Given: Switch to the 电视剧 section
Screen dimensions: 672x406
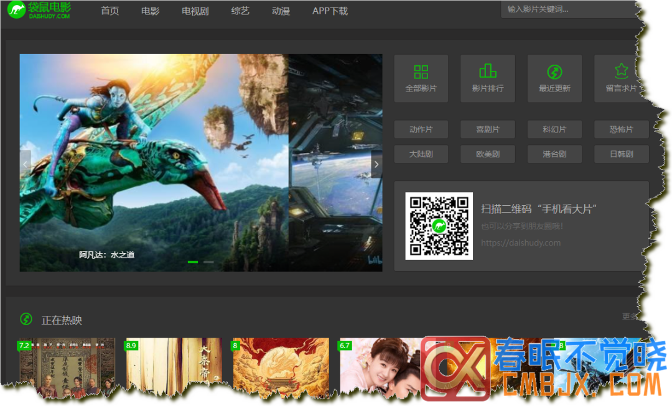Looking at the screenshot, I should [x=195, y=11].
